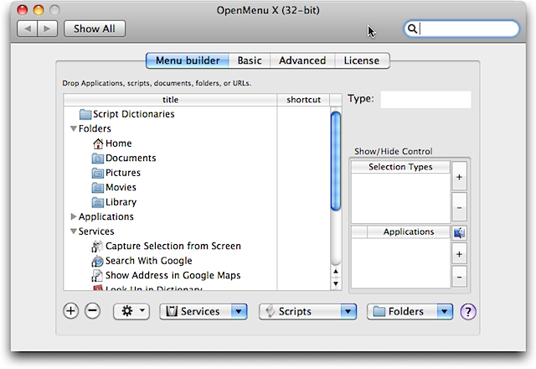Click the purple help question mark button
Viewport: 536px width, 369px height.
tap(468, 311)
